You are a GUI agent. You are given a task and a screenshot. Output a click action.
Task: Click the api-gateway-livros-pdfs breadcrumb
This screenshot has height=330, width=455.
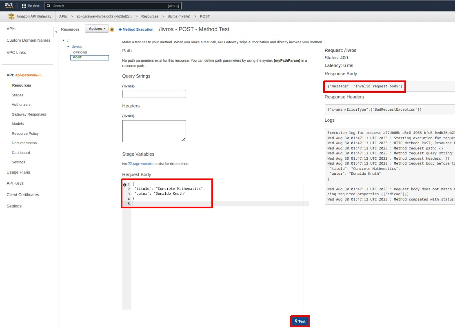coord(104,16)
